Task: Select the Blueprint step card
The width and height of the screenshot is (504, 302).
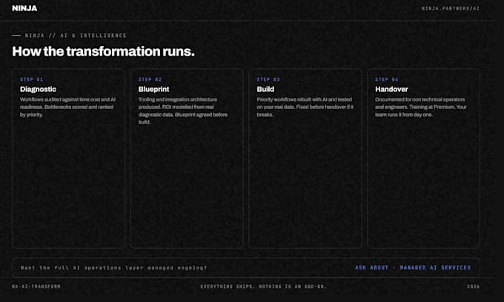Action: (187, 158)
